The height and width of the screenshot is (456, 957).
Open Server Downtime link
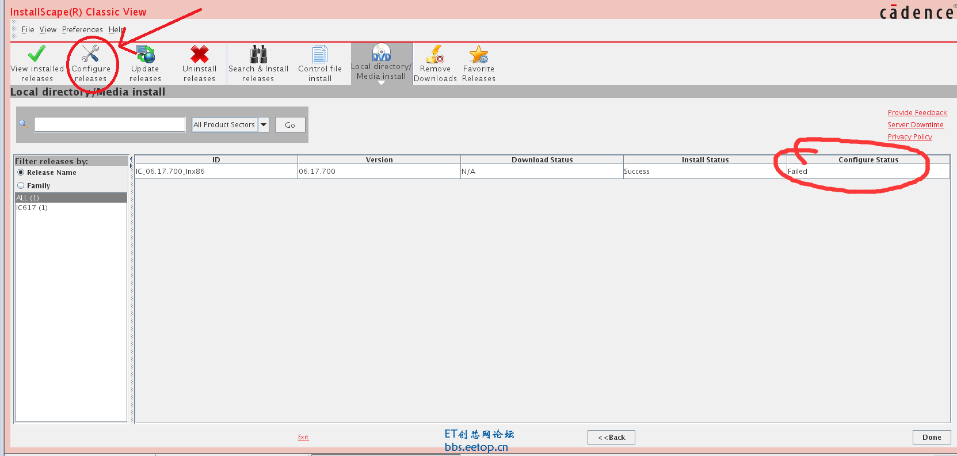tap(916, 125)
